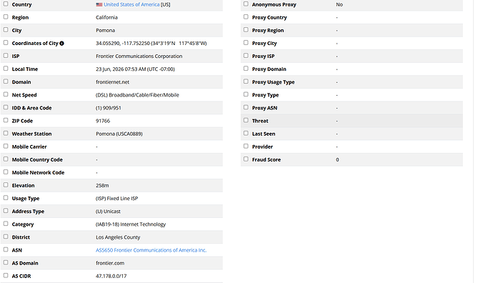Check the Proxy Usage Type box
Image resolution: width=493 pixels, height=283 pixels.
point(246,81)
